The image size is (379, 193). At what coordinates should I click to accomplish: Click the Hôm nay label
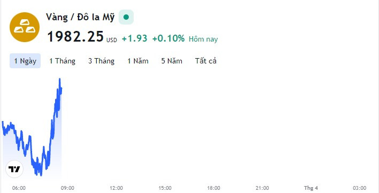[x=203, y=39]
